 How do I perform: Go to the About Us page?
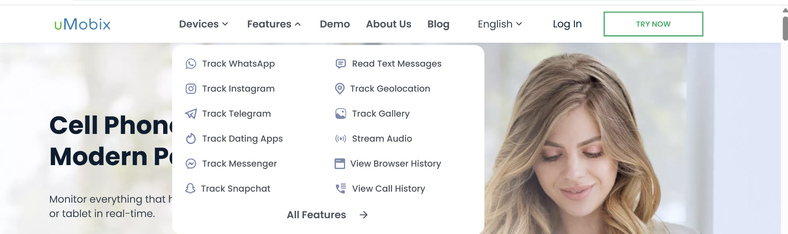pos(389,24)
